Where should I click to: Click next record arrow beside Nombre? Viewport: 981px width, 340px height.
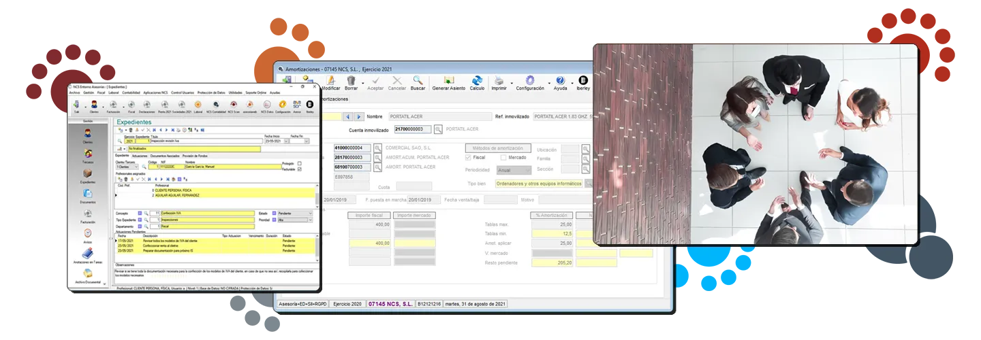coord(359,117)
